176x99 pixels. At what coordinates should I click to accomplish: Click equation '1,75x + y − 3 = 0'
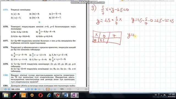(x=39, y=59)
